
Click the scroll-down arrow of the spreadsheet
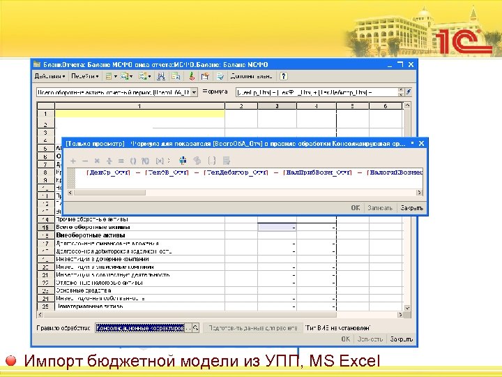pyautogui.click(x=407, y=308)
